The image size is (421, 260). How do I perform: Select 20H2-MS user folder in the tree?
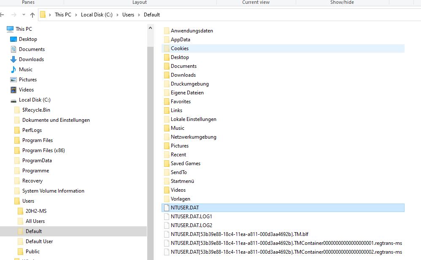click(x=36, y=211)
